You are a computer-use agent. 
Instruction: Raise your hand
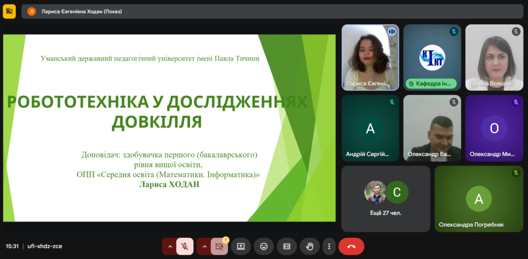[310, 247]
